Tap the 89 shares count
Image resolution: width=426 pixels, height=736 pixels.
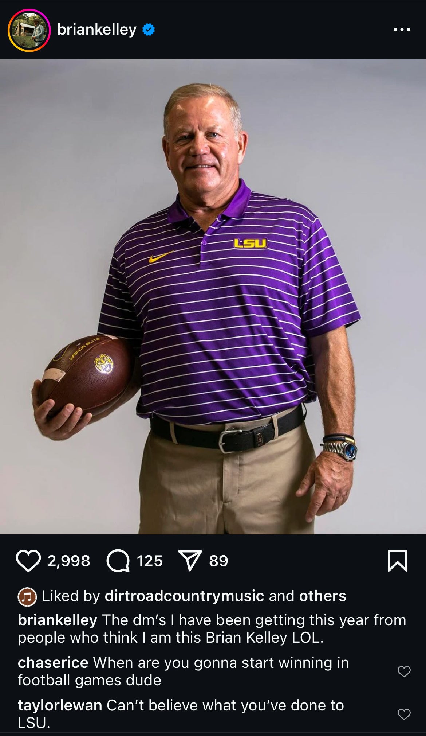(218, 561)
